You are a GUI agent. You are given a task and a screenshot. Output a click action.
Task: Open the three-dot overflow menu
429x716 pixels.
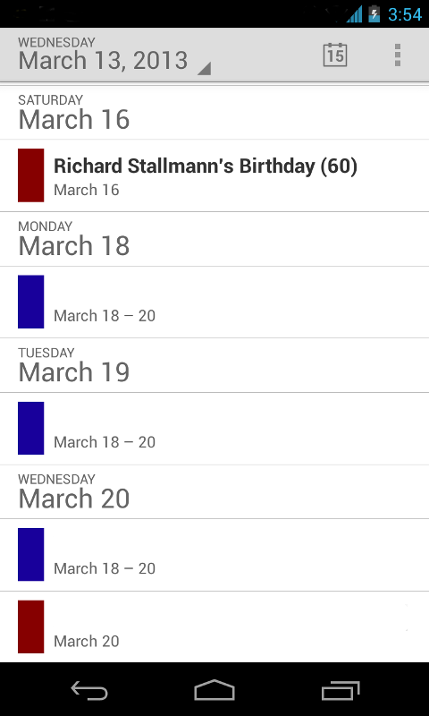click(x=398, y=55)
